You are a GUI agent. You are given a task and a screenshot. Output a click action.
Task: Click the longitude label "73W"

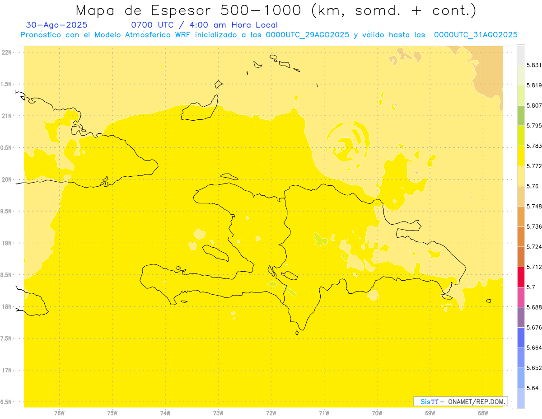218,413
